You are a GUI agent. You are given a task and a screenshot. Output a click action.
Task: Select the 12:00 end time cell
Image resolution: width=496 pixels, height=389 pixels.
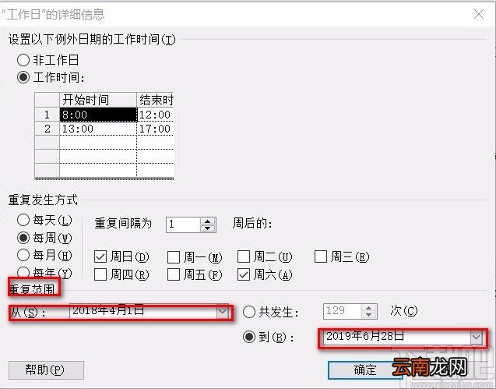(x=155, y=115)
